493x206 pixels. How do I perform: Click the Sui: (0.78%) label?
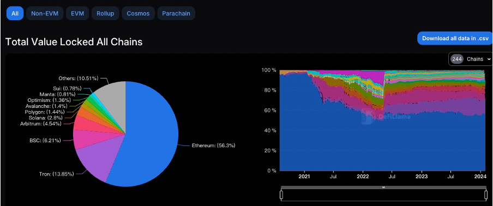point(67,88)
